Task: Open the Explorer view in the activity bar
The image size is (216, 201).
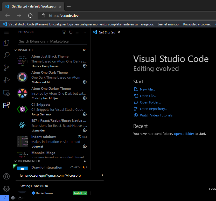Action: point(6,43)
